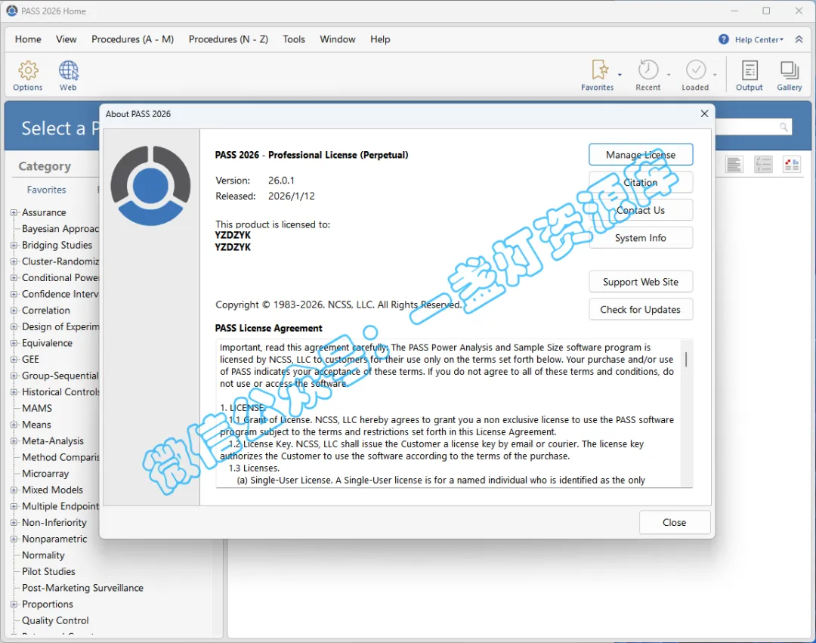The image size is (816, 643).
Task: Open the Tools menu
Action: point(294,39)
